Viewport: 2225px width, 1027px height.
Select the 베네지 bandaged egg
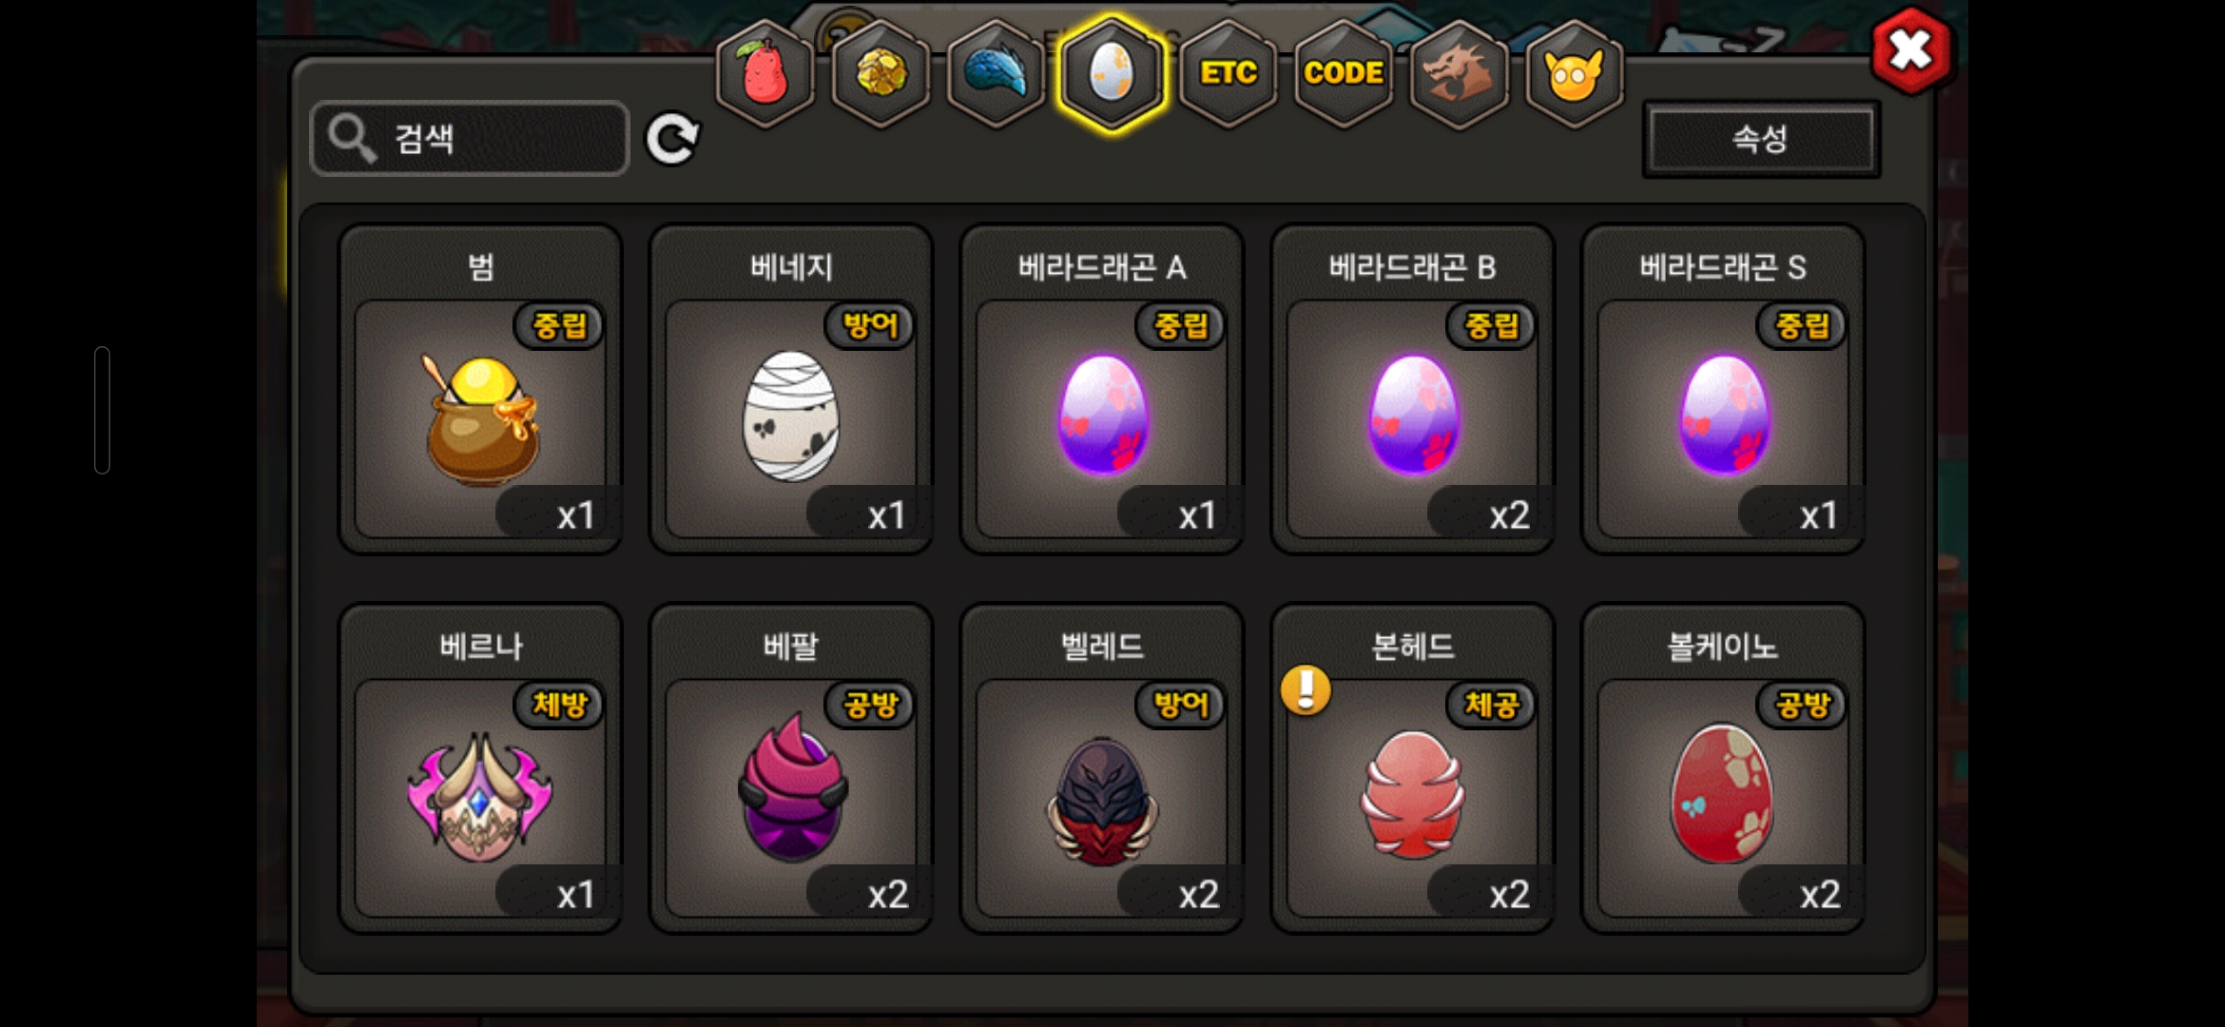click(x=791, y=390)
